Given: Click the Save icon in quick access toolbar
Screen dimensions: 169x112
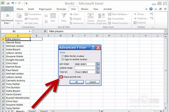Looking at the screenshot, I should pyautogui.click(x=8, y=3).
